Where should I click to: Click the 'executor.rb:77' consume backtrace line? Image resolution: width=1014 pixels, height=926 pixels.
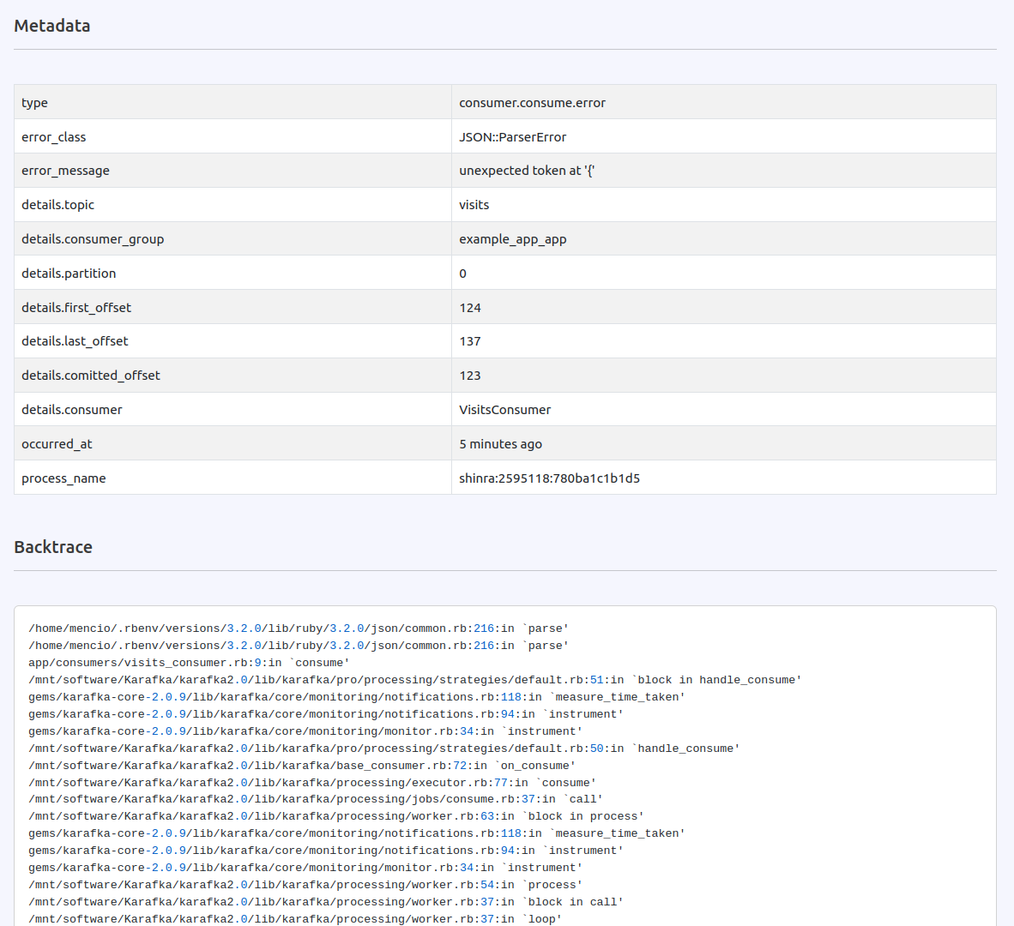[312, 783]
